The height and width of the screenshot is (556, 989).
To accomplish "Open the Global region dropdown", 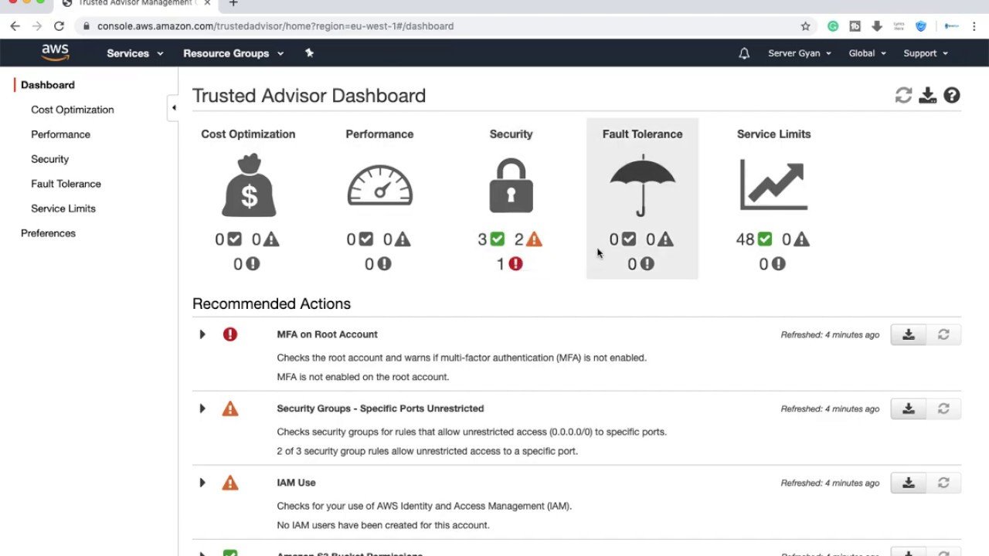I will click(x=867, y=53).
